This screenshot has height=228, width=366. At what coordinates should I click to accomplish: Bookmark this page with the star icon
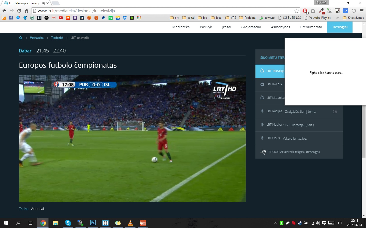297,11
